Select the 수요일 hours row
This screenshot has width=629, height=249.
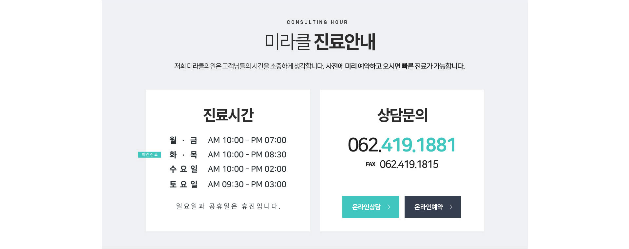pyautogui.click(x=228, y=169)
